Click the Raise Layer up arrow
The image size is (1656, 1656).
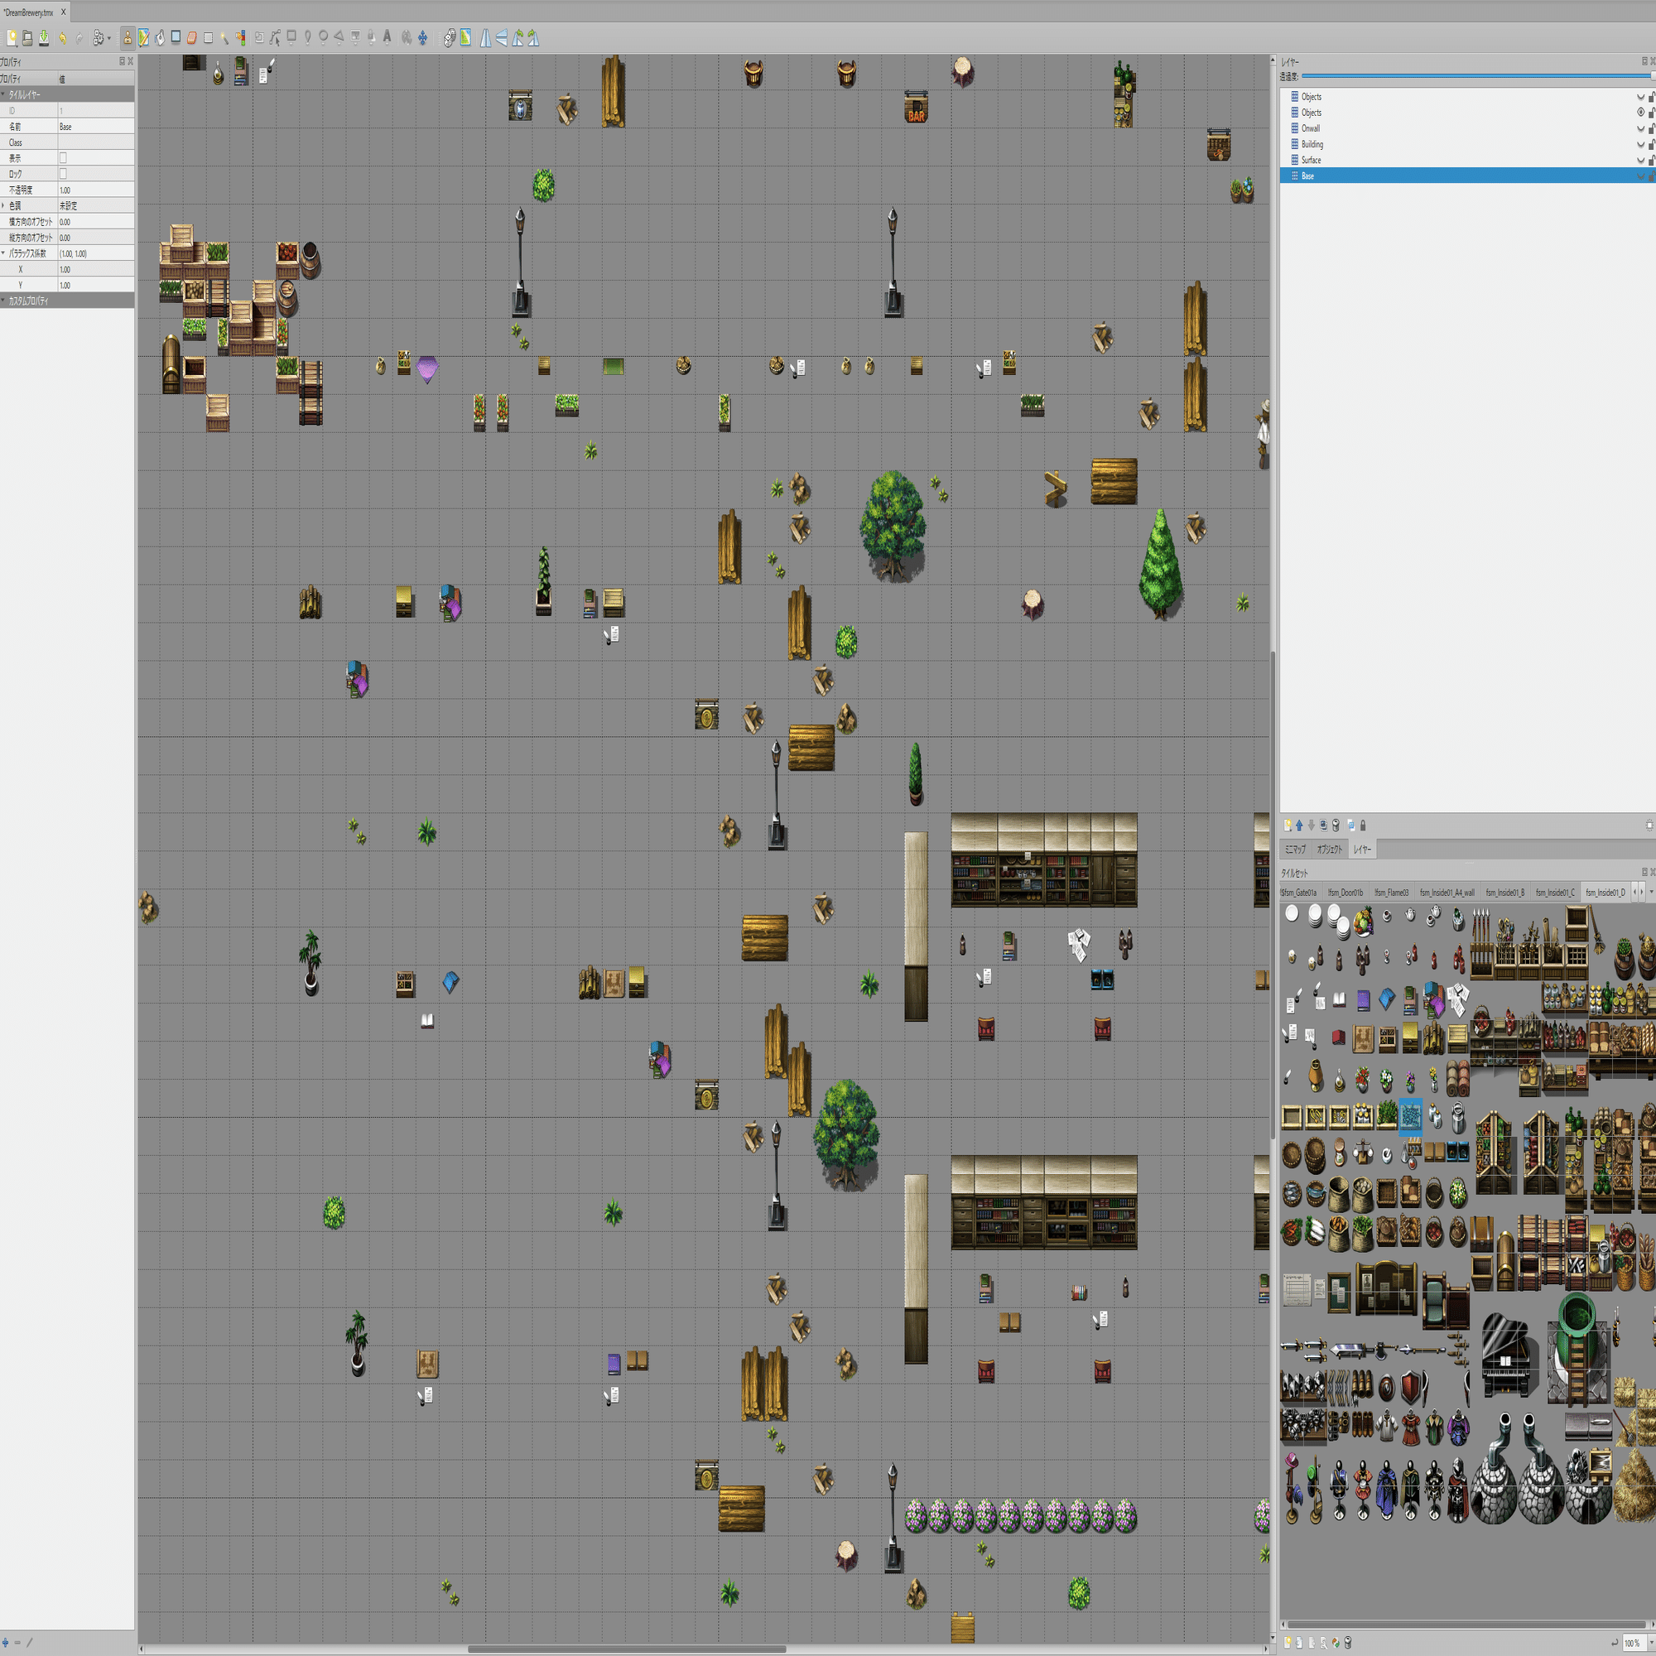[1299, 826]
